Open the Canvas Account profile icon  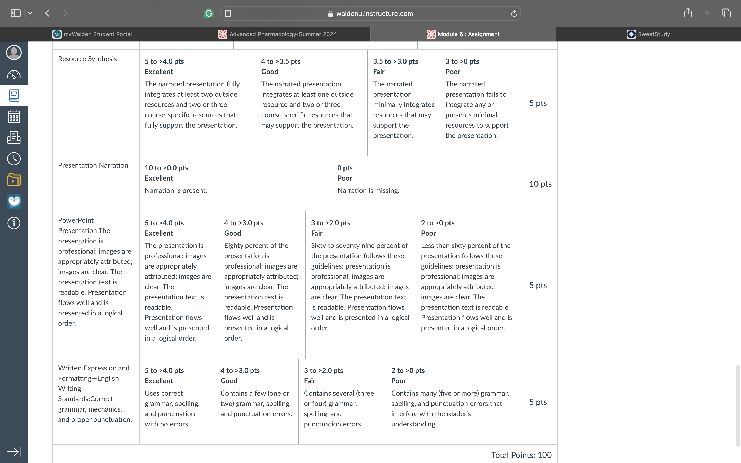[14, 52]
